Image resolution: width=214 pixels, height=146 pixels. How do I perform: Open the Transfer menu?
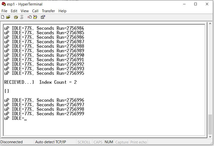[x=48, y=11]
